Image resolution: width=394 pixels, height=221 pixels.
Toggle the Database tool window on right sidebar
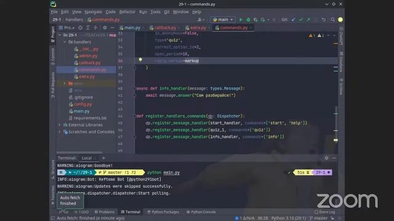341,62
